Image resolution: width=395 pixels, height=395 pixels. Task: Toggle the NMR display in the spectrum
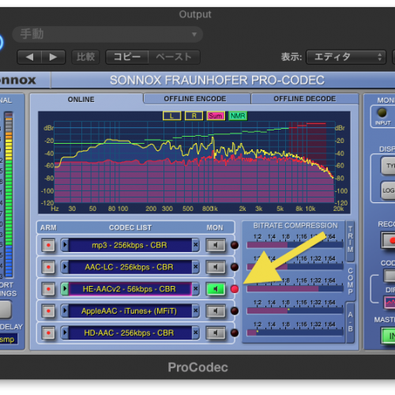238,116
